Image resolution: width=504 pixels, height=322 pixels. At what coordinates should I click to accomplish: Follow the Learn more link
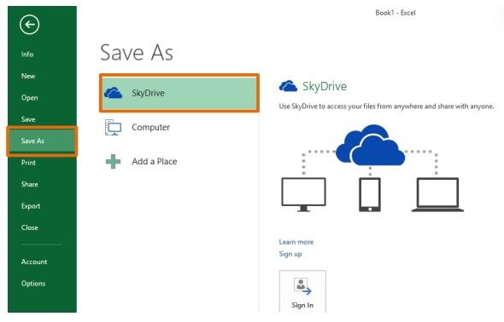point(296,242)
